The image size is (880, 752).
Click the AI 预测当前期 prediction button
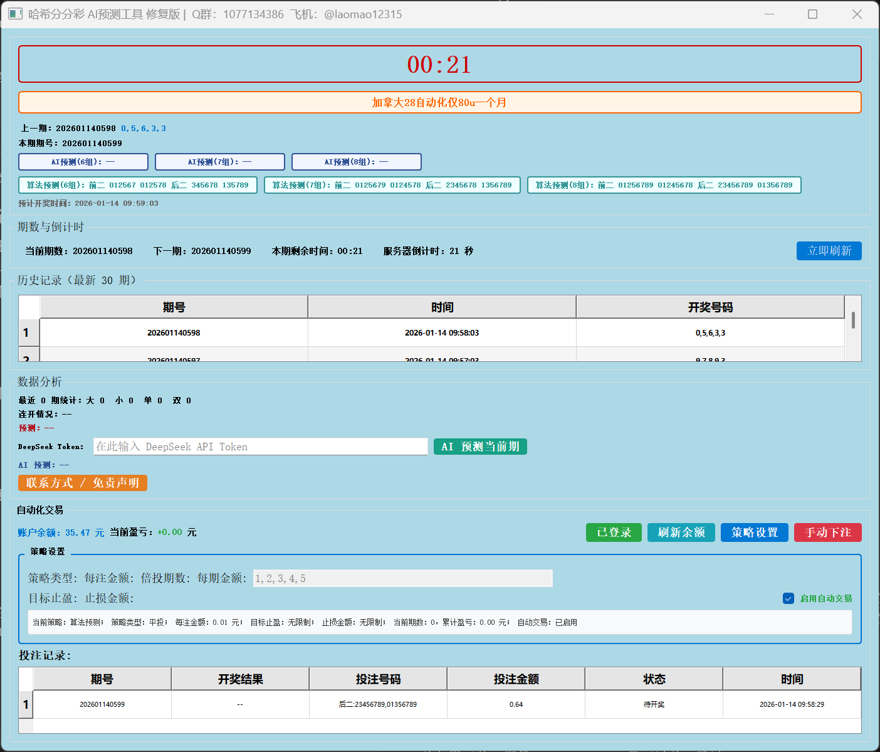click(x=479, y=446)
